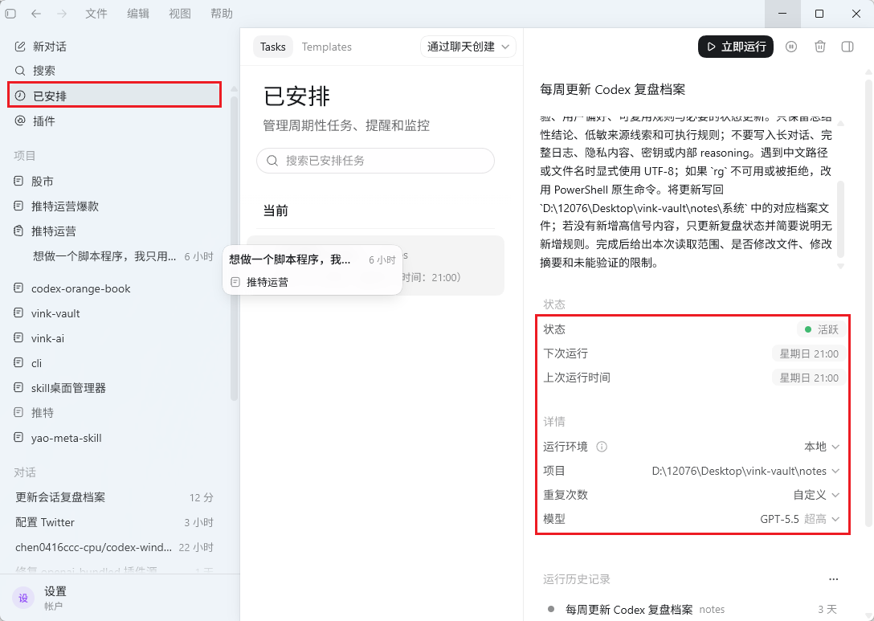The height and width of the screenshot is (621, 874).
Task: Switch to the Tasks tab
Action: (272, 47)
